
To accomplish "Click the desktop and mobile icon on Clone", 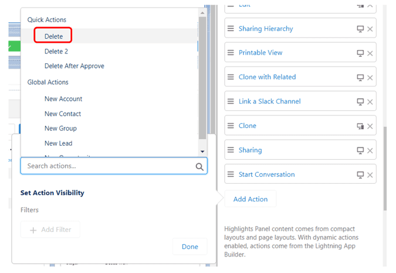I will pos(360,126).
